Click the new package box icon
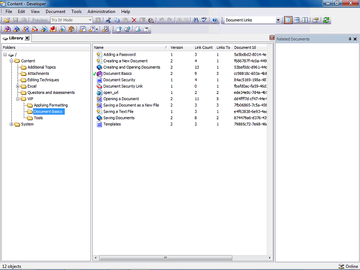Image resolution: width=360 pixels, height=270 pixels. tap(71, 29)
